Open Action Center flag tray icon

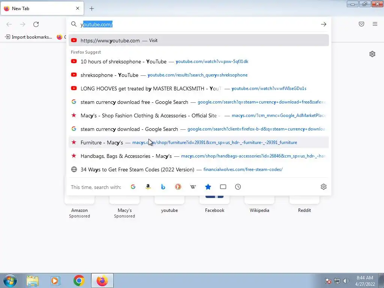tap(328, 281)
